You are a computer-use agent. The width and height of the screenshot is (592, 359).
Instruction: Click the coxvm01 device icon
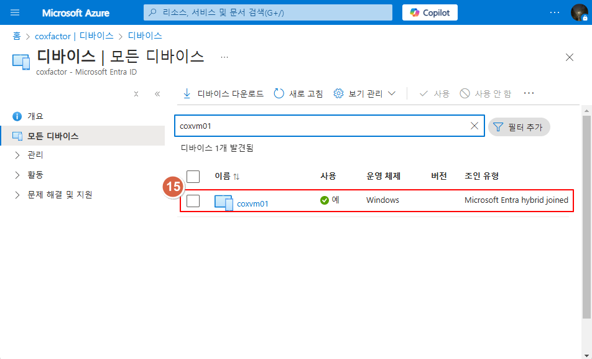tap(224, 203)
